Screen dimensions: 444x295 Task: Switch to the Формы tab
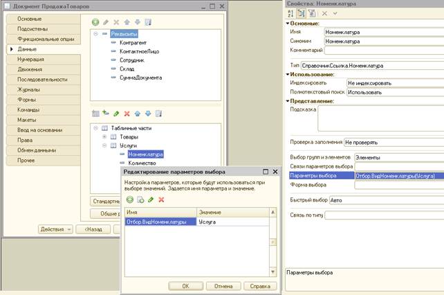coord(44,100)
